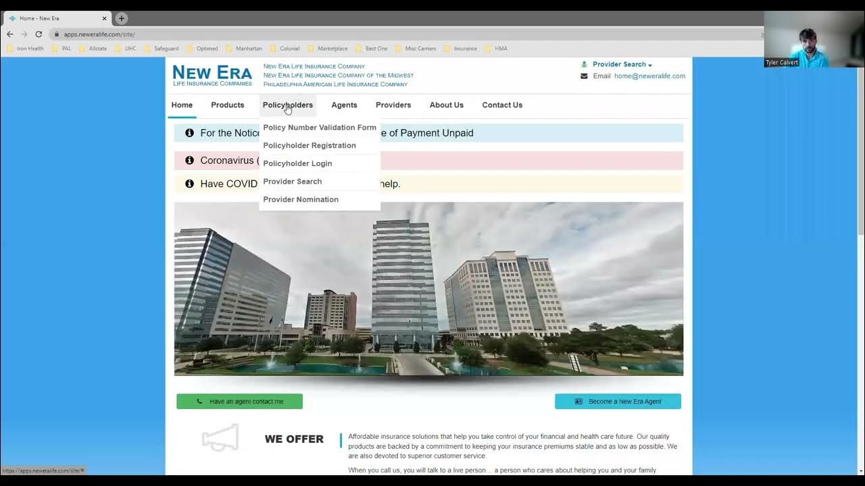Go back with the browser back arrow
The height and width of the screenshot is (486, 865).
point(9,34)
